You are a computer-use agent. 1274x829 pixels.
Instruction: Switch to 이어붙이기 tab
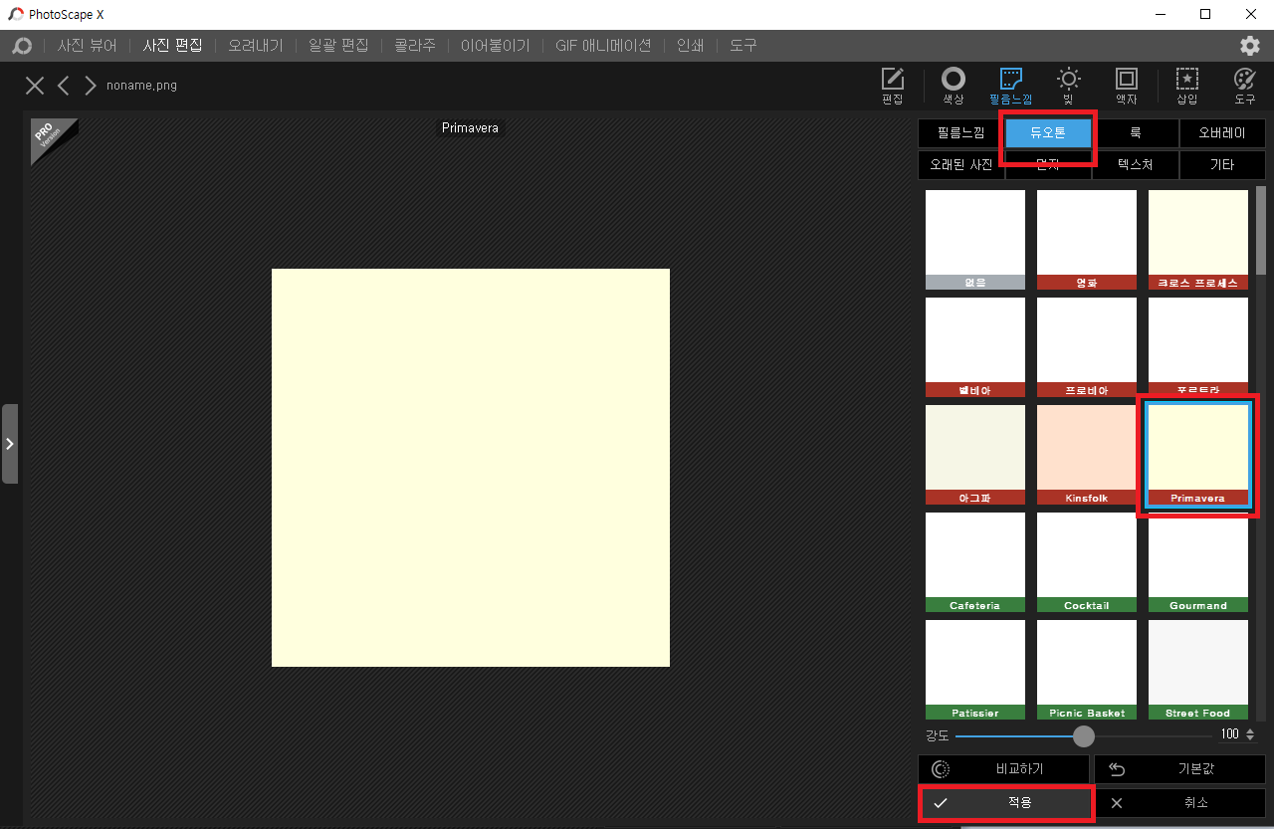[x=495, y=46]
